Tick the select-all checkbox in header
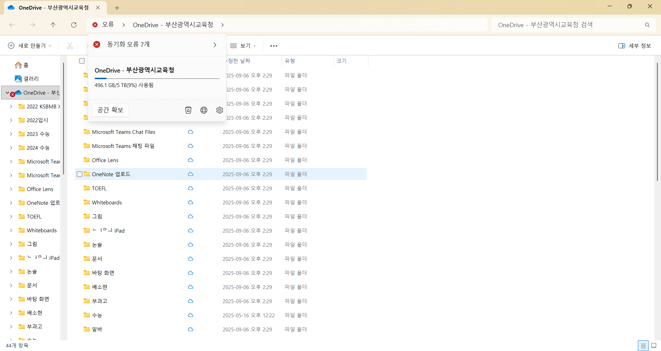The image size is (661, 351). (82, 61)
